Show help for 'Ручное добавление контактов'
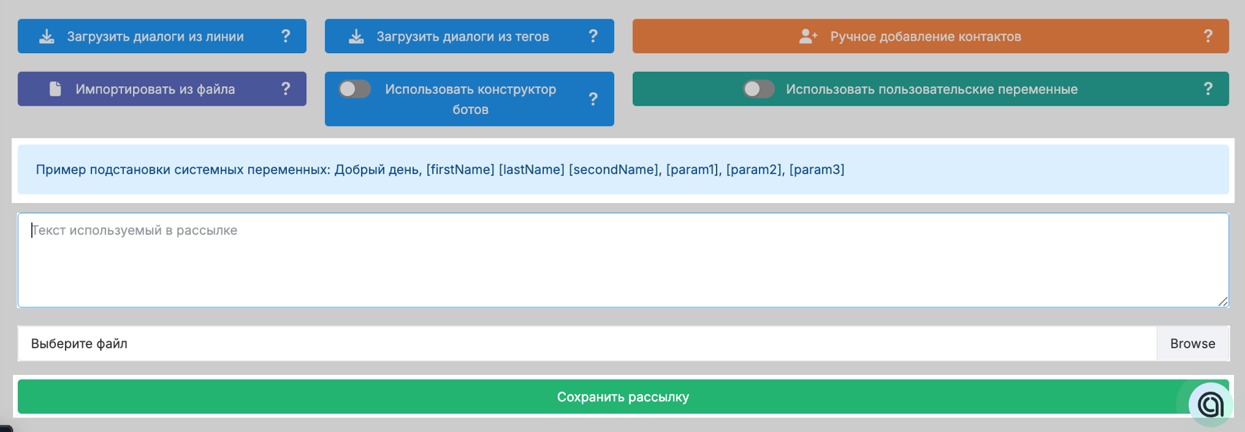This screenshot has width=1245, height=432. coord(1207,36)
